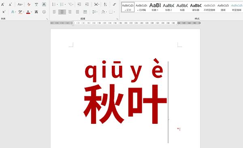Apply the red font color A
This screenshot has height=148, width=243.
pyautogui.click(x=28, y=12)
